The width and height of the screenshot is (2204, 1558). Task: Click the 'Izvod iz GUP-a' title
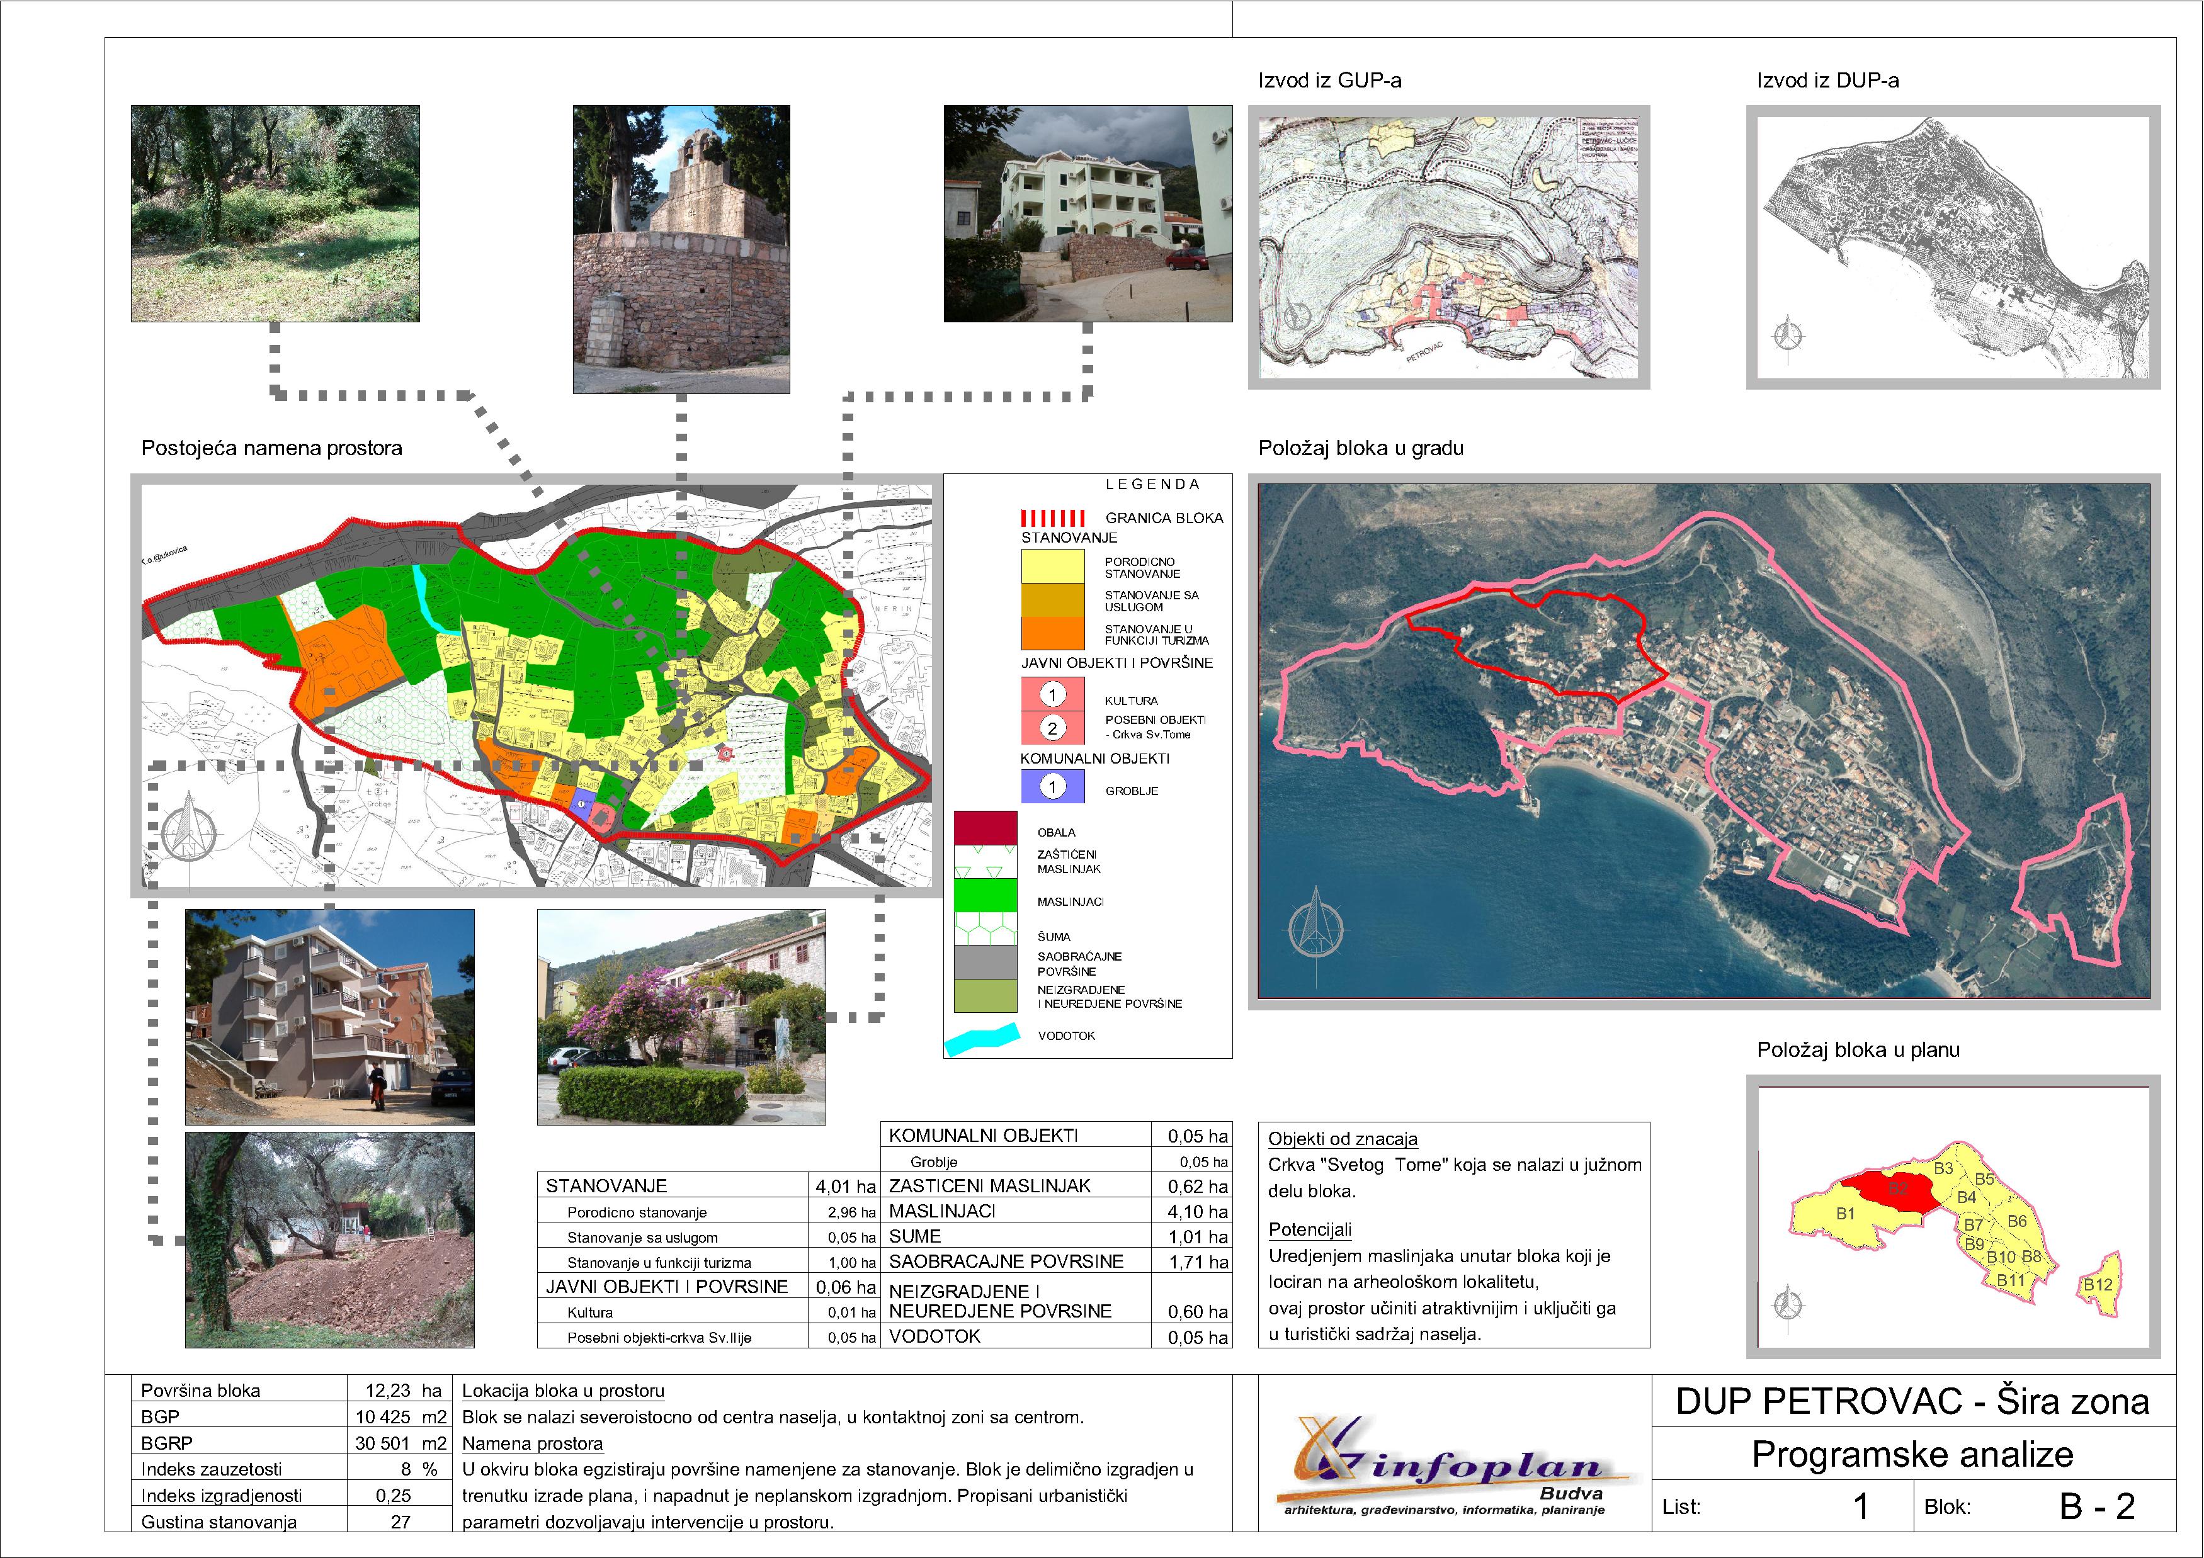point(1329,81)
